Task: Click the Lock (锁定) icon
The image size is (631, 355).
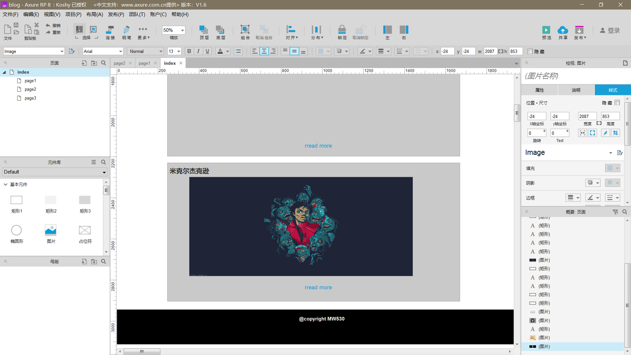Action: tap(342, 30)
